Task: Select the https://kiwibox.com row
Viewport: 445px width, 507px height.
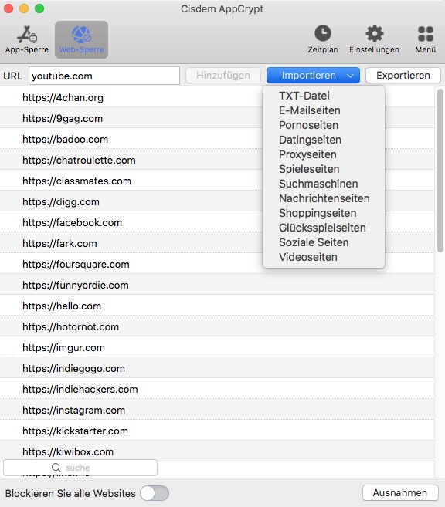Action: point(217,451)
